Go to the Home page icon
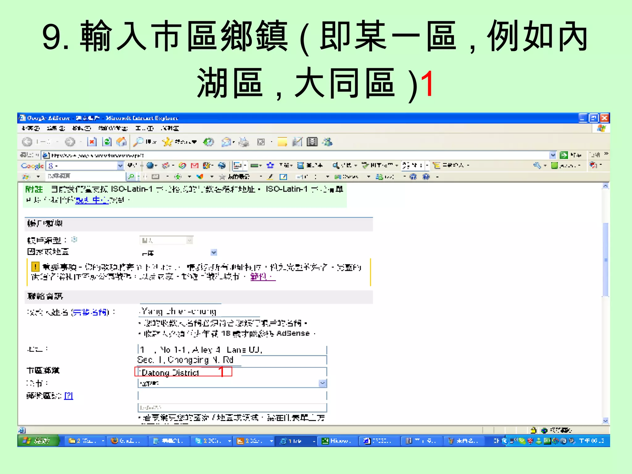632x474 pixels. [x=122, y=142]
